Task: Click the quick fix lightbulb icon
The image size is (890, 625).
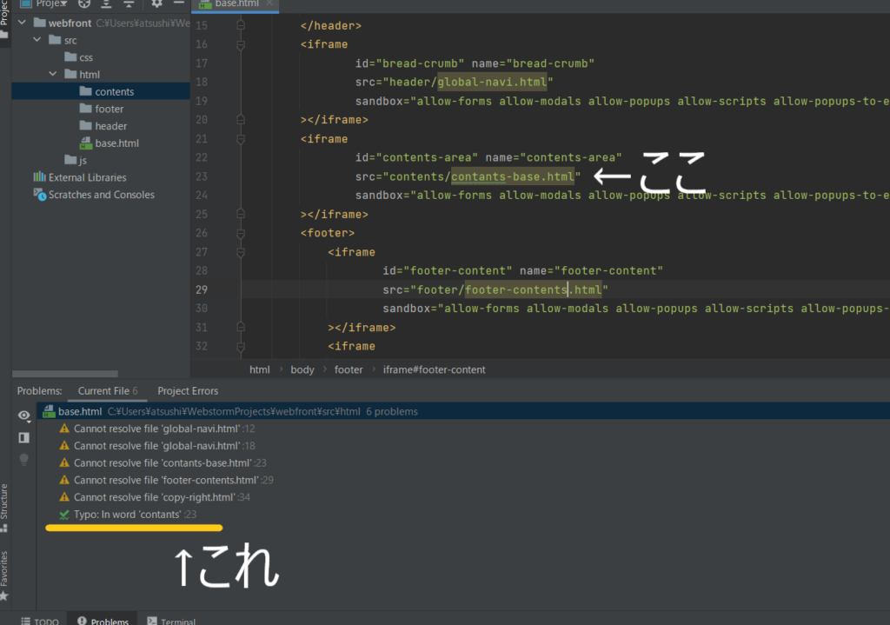Action: click(x=23, y=459)
